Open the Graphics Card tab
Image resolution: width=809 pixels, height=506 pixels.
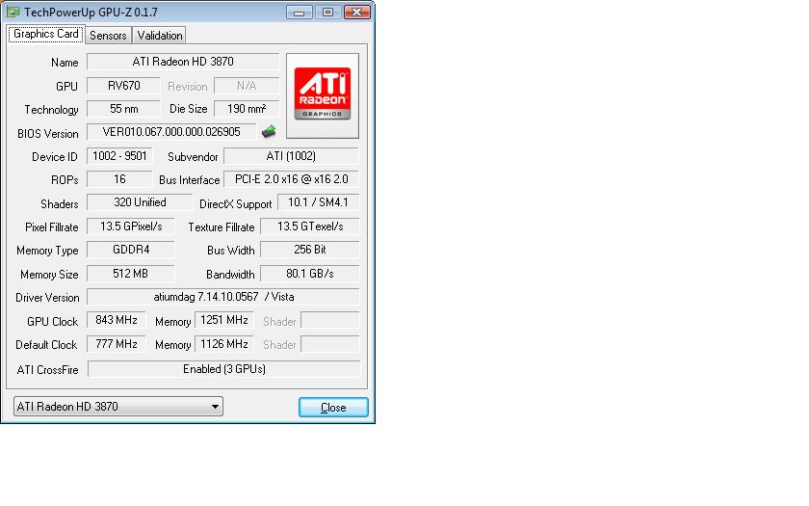(x=46, y=34)
